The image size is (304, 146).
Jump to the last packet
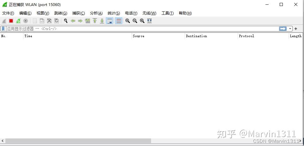(102, 21)
